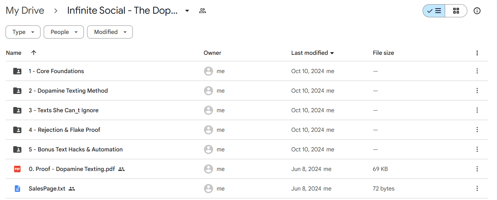Click owner avatar in Dopamine Texting.pdf row
497x200 pixels.
pos(209,169)
